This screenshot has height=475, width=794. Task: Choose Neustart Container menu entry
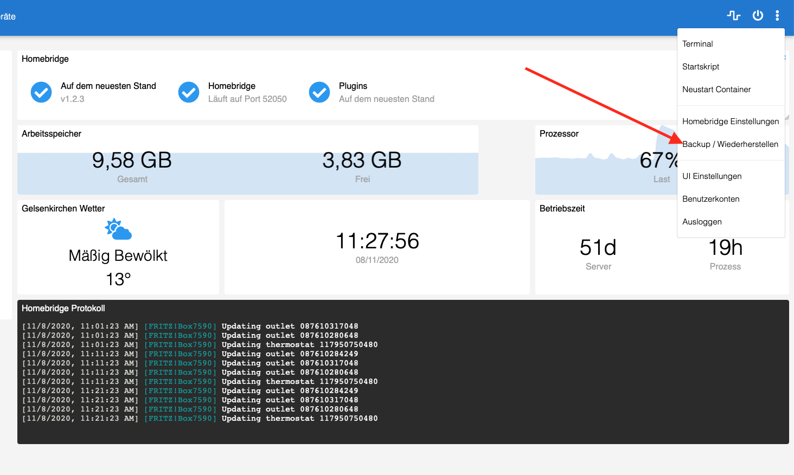point(716,89)
